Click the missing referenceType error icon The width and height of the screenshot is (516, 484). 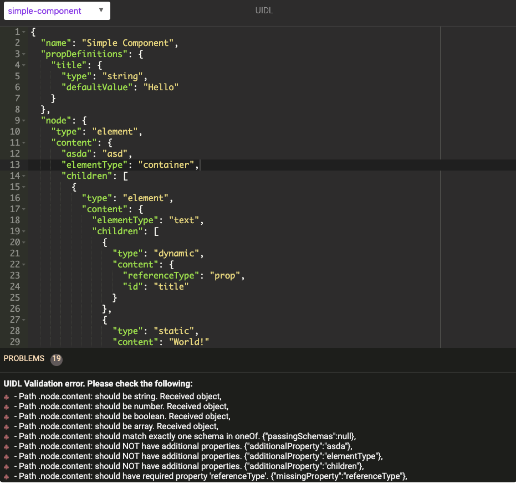coord(6,476)
